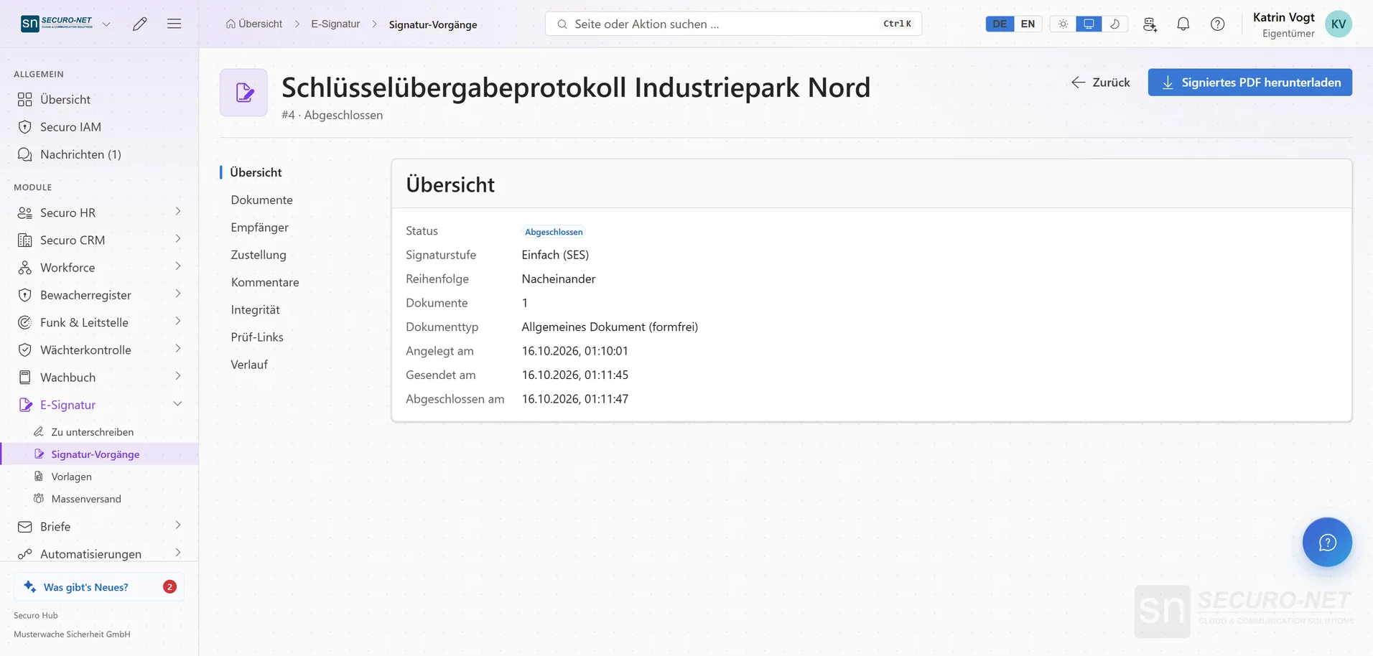The image size is (1373, 656).
Task: Open Securo IAM in the sidebar
Action: coord(99,127)
